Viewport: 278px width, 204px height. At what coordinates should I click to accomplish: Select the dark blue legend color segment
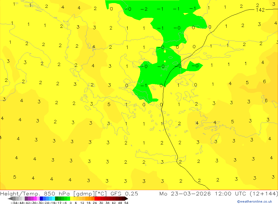pyautogui.click(x=41, y=199)
